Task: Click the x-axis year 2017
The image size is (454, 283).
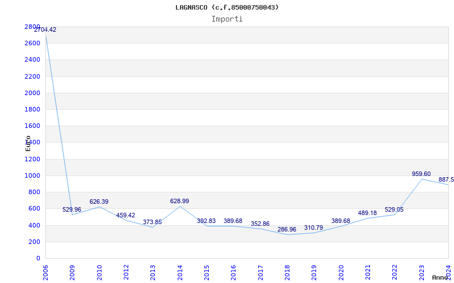Action: pos(260,272)
